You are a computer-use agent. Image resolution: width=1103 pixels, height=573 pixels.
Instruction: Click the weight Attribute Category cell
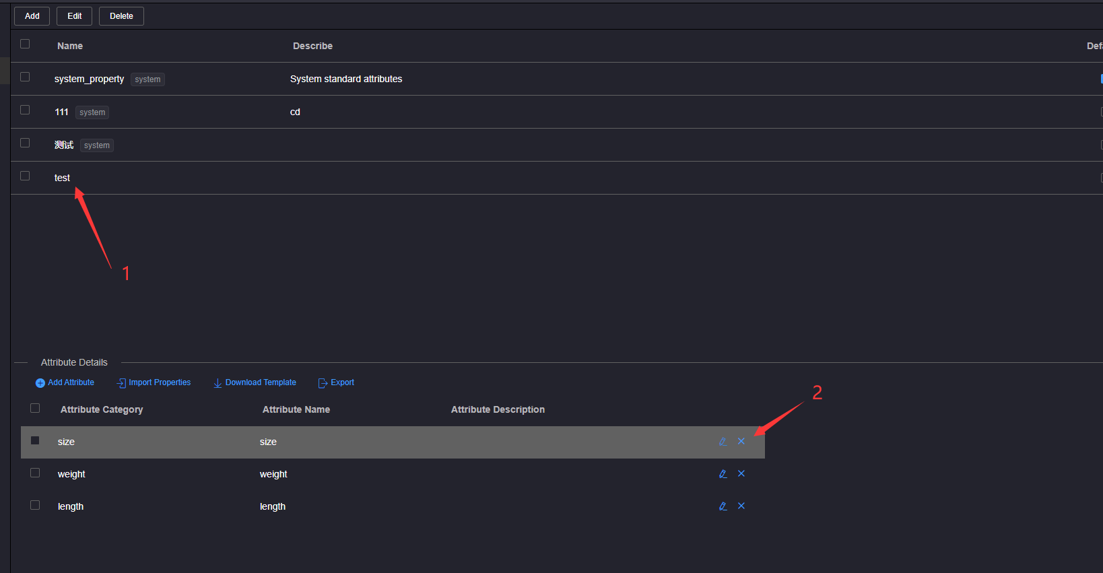tap(71, 474)
